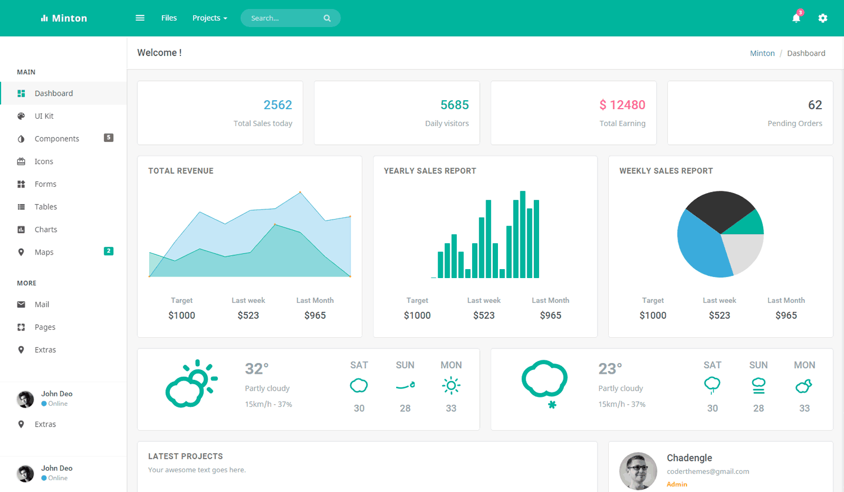Screen dimensions: 844x492
Task: Click the 62 Pending Orders value
Action: click(815, 105)
